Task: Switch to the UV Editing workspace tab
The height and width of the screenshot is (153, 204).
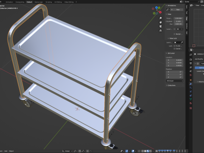Action: click(x=58, y=2)
